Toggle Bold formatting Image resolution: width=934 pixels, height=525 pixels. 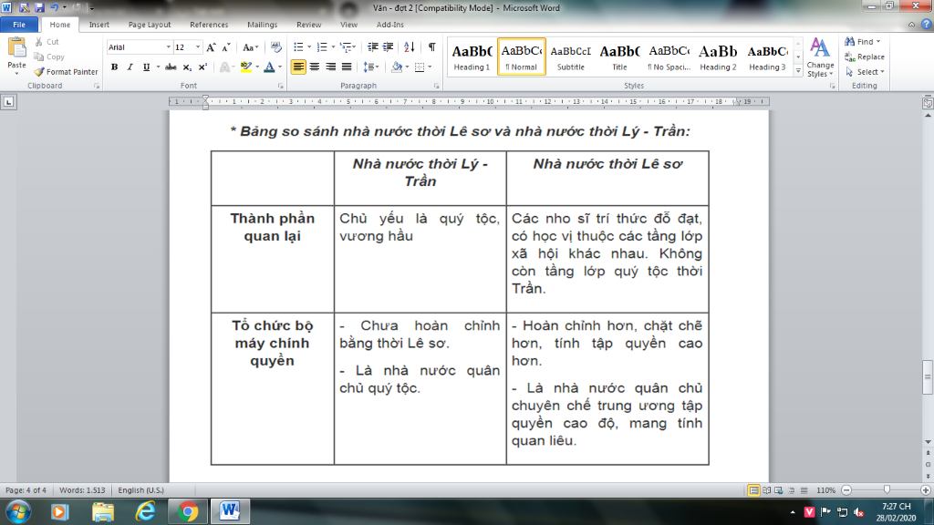[x=114, y=67]
